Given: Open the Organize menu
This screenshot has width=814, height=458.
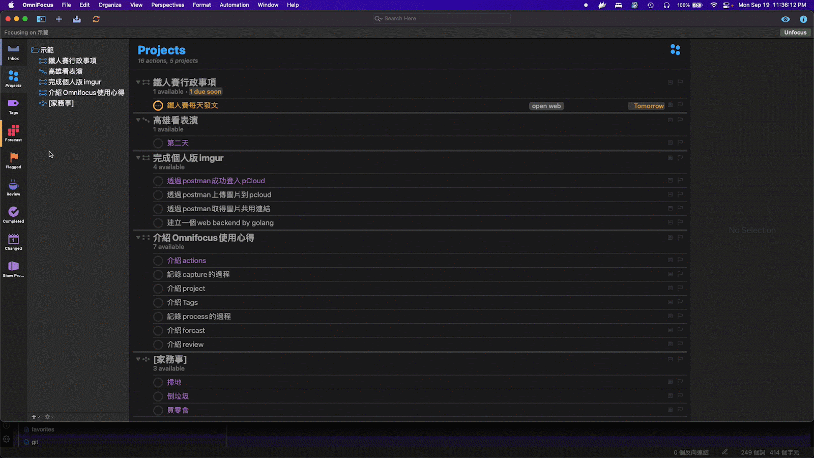Looking at the screenshot, I should tap(110, 5).
